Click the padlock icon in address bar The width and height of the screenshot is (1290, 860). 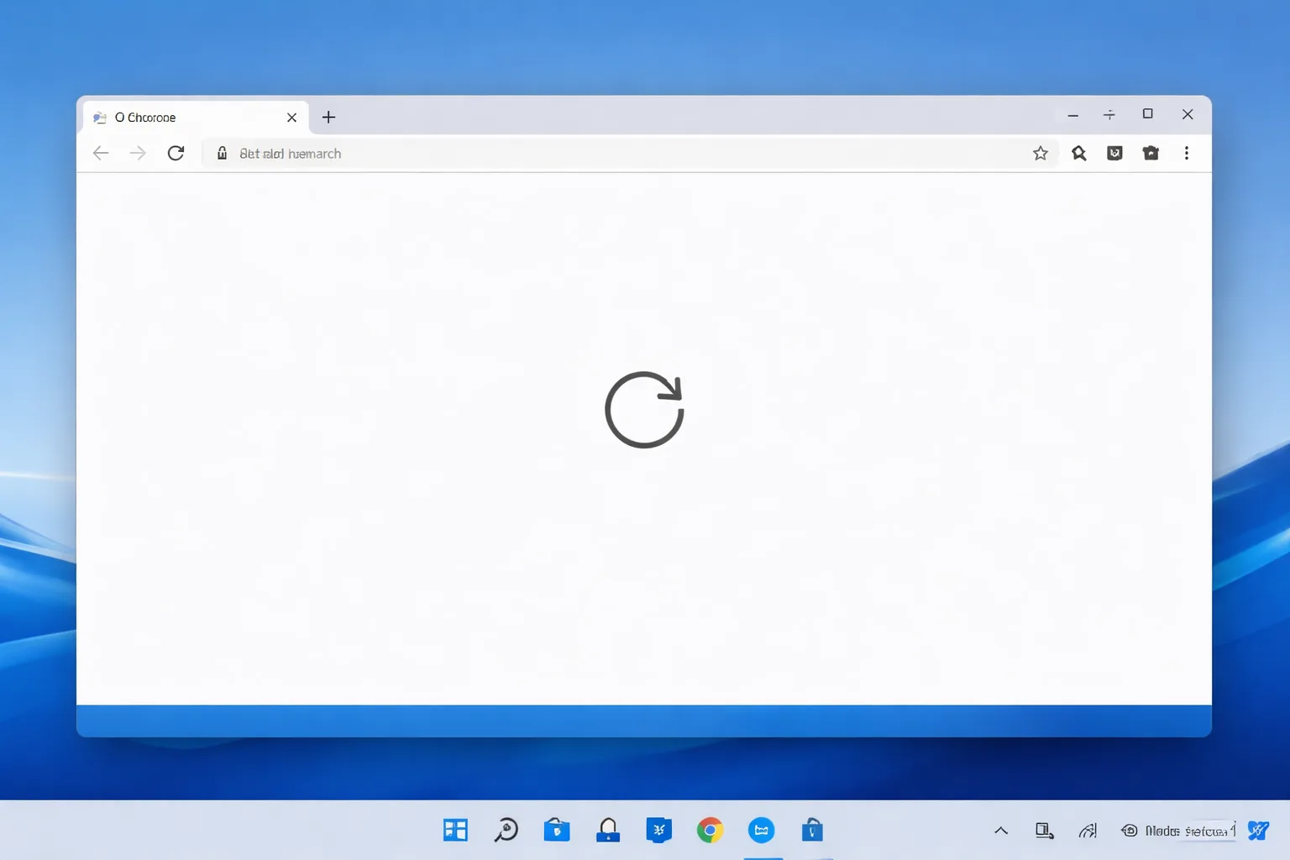click(222, 153)
